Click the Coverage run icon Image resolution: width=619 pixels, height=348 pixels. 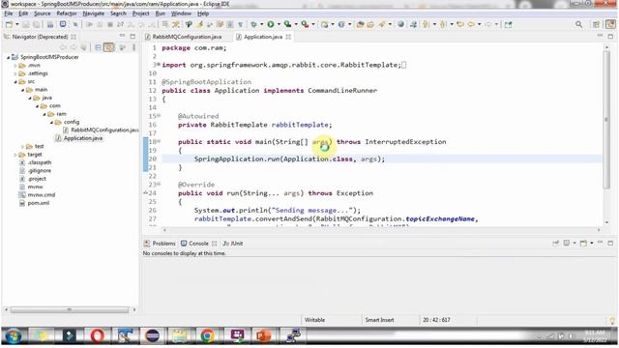pos(287,24)
